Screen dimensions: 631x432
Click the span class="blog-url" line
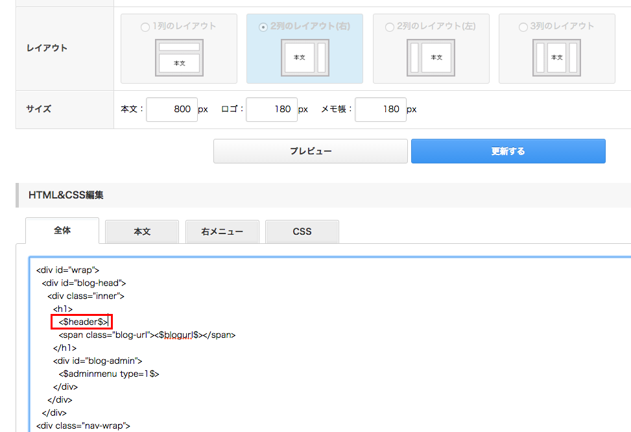coord(147,335)
